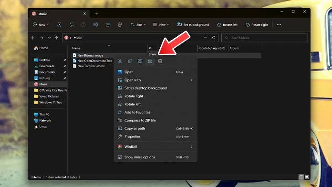Cut the file via the context menu scissors icon
Screen dimensions: 332x187
120,61
